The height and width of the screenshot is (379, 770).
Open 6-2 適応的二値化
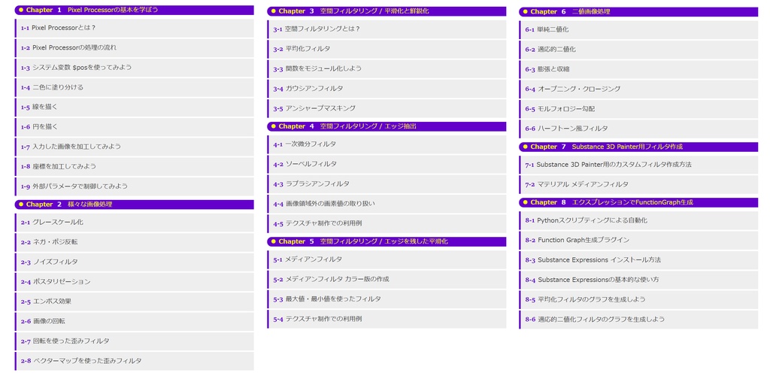[x=638, y=50]
